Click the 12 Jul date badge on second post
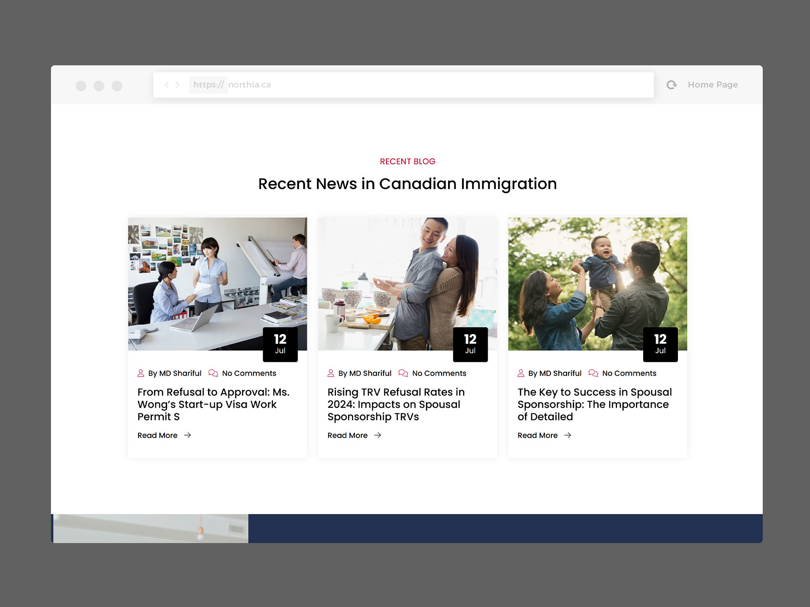810x607 pixels. coord(470,344)
